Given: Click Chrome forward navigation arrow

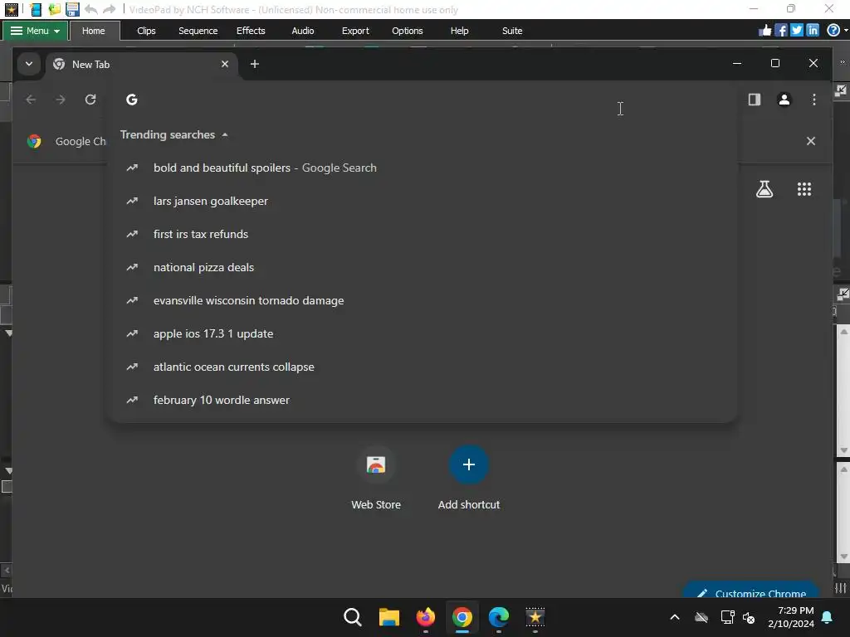Looking at the screenshot, I should [61, 100].
